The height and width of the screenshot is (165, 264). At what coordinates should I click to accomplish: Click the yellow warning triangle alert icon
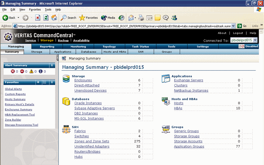(31, 71)
